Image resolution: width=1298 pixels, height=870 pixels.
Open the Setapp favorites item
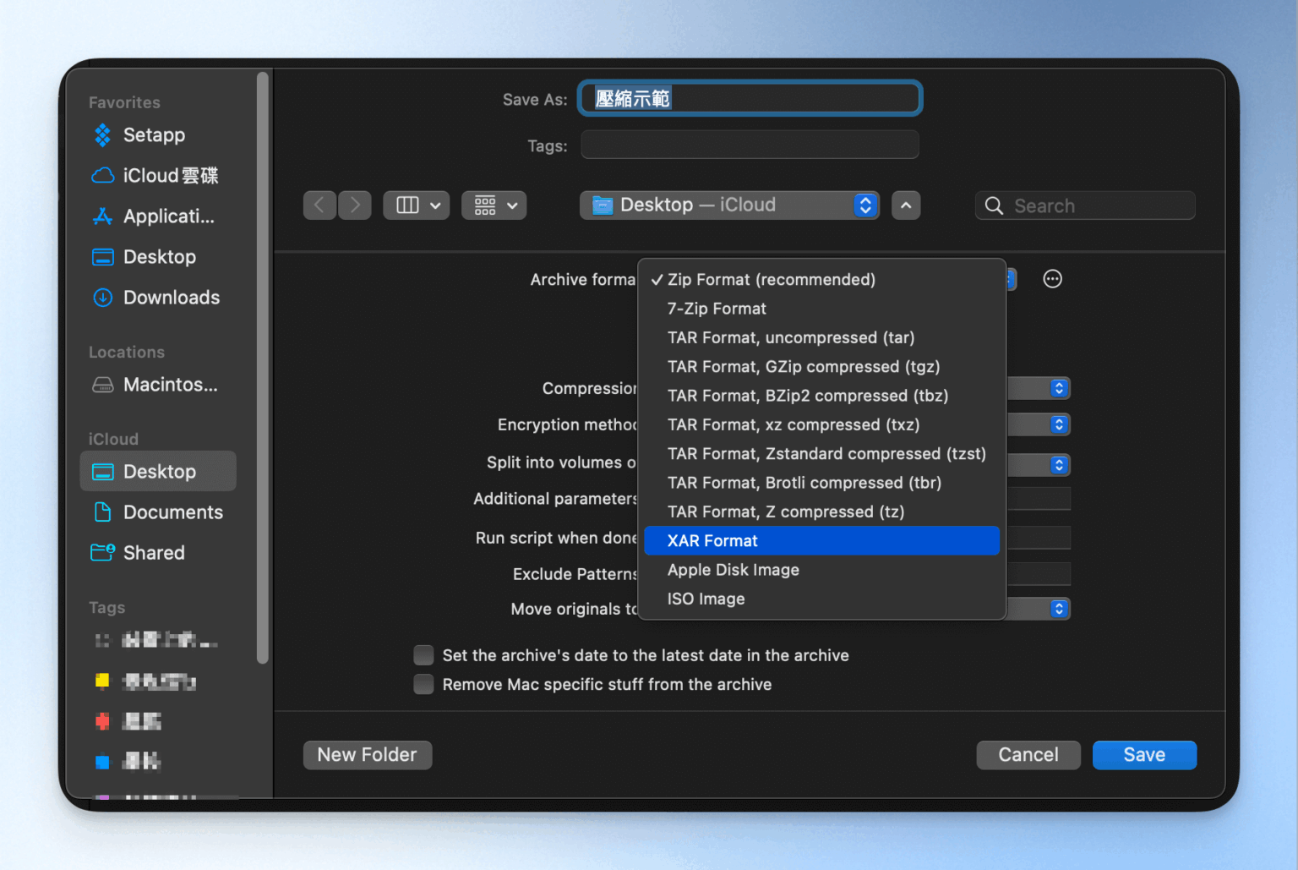pyautogui.click(x=153, y=135)
